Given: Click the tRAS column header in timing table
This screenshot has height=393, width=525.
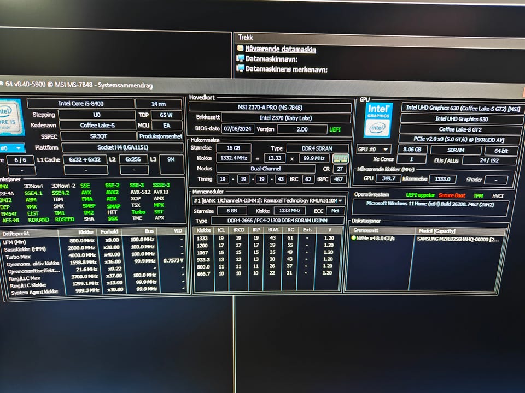Looking at the screenshot, I should (x=273, y=230).
